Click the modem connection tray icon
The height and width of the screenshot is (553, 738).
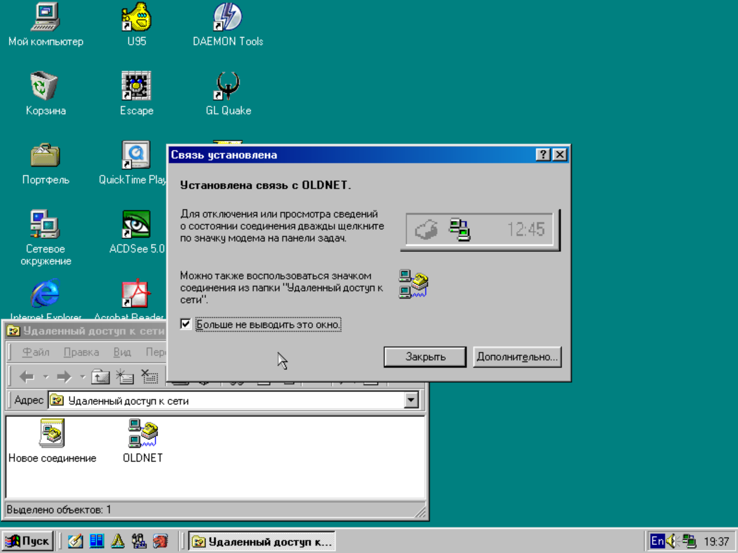tap(690, 541)
